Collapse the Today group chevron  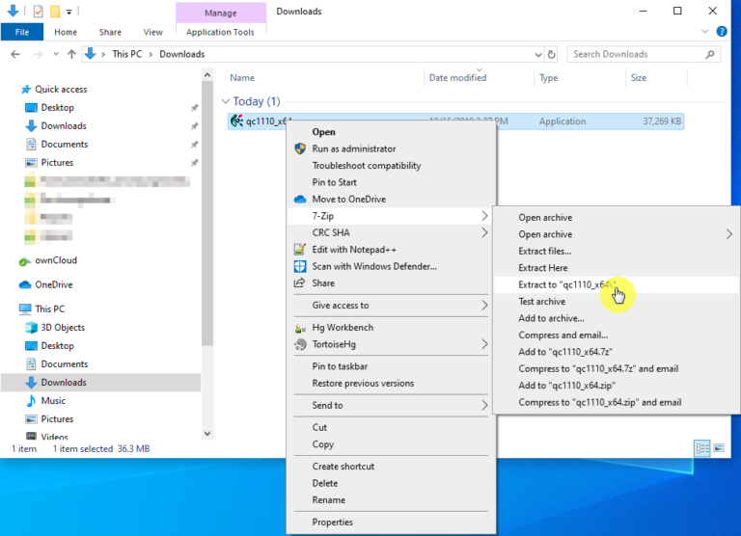pos(226,101)
